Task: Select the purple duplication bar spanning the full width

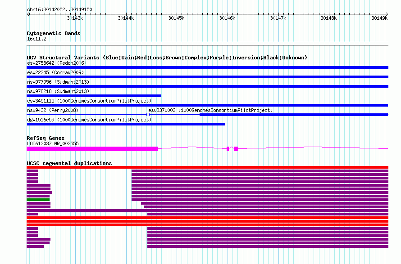Action: (x=207, y=210)
